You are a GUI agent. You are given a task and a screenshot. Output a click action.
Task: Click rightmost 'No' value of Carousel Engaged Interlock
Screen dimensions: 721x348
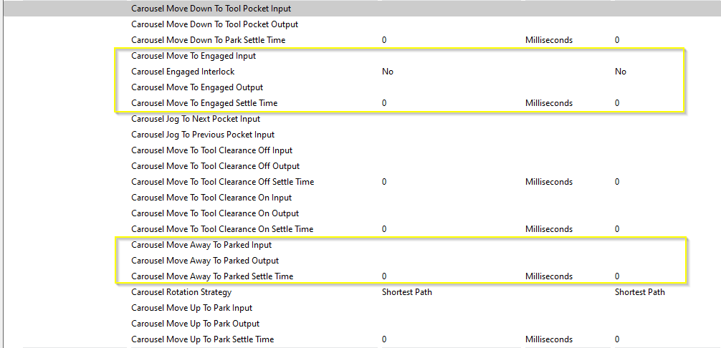tap(620, 72)
